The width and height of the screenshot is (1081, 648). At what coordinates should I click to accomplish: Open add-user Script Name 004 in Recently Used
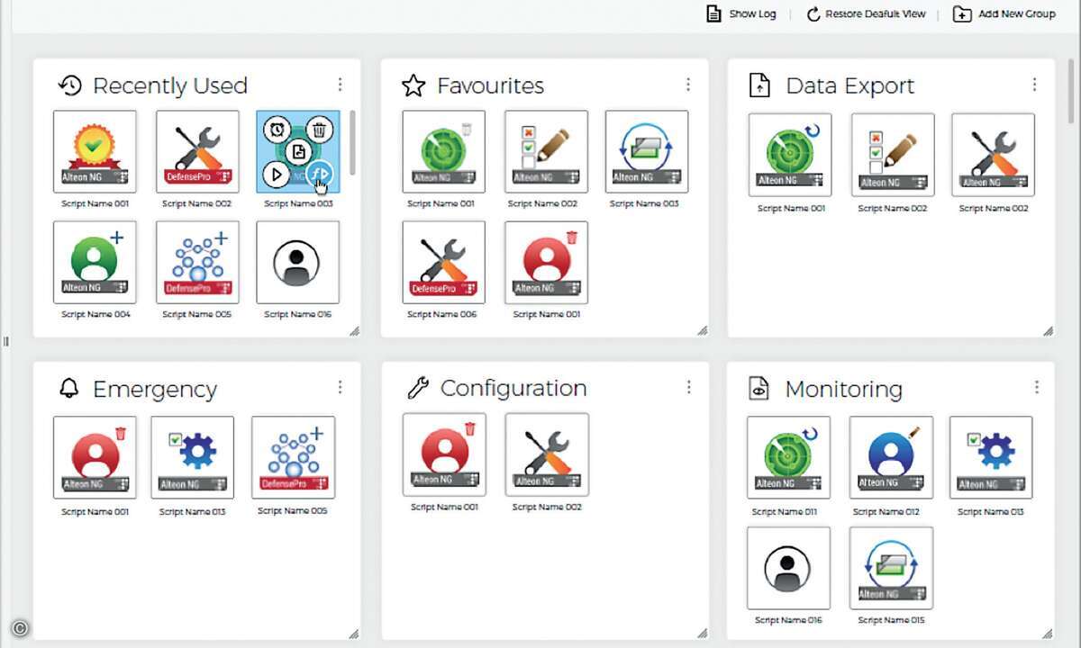pyautogui.click(x=95, y=262)
